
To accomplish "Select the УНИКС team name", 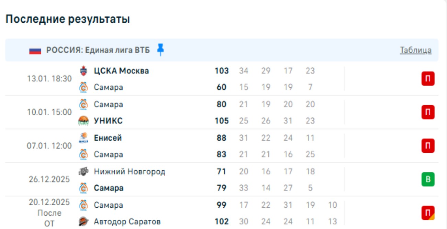I will click(x=108, y=121).
